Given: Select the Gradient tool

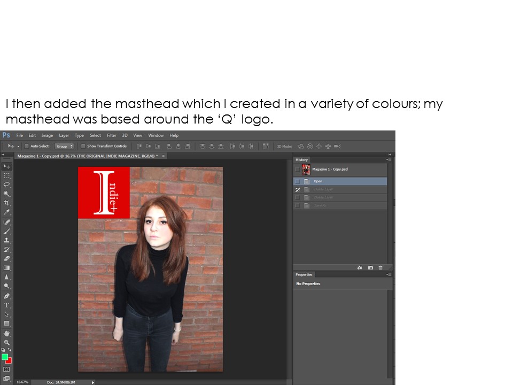Looking at the screenshot, I should 6,268.
